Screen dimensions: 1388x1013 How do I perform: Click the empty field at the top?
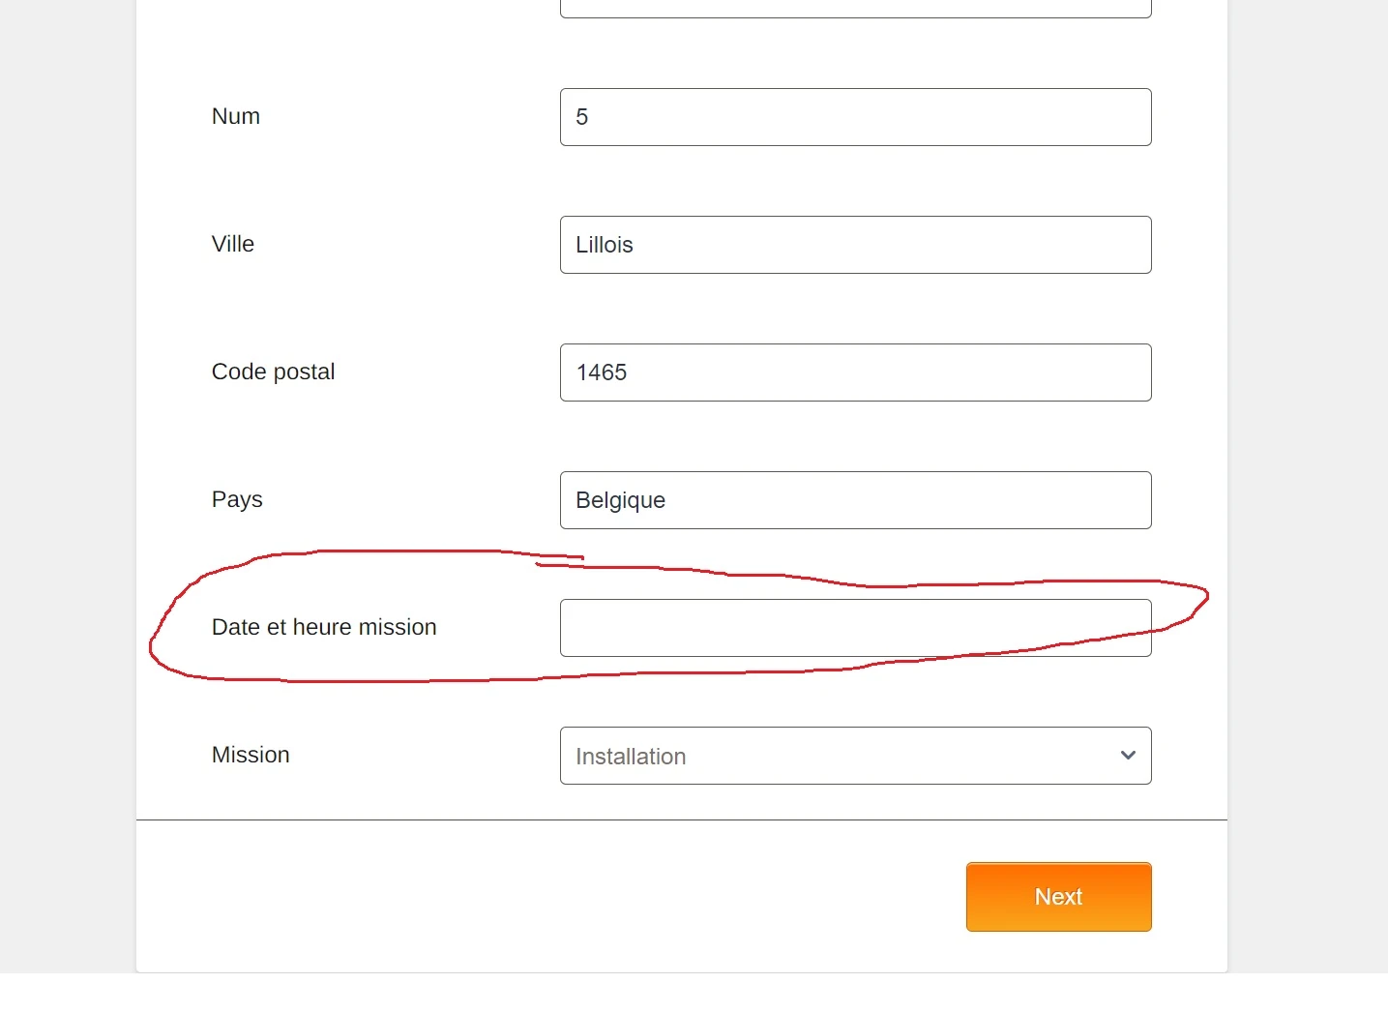pos(855,8)
